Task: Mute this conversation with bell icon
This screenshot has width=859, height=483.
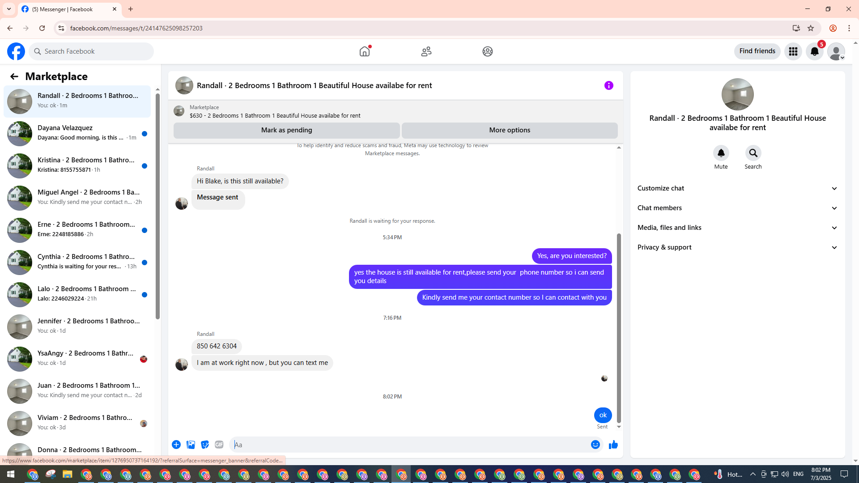Action: 721,153
